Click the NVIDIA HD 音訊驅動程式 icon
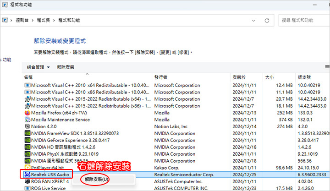The image size is (330, 191). tap(27, 147)
